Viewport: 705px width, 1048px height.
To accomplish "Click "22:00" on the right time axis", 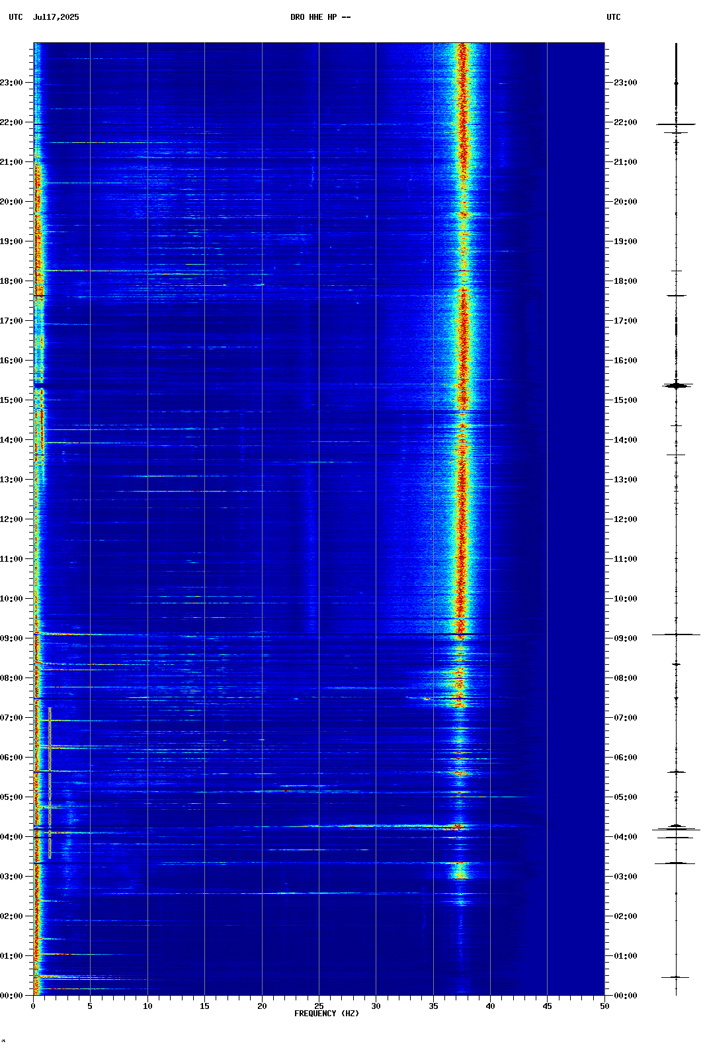I will (626, 122).
